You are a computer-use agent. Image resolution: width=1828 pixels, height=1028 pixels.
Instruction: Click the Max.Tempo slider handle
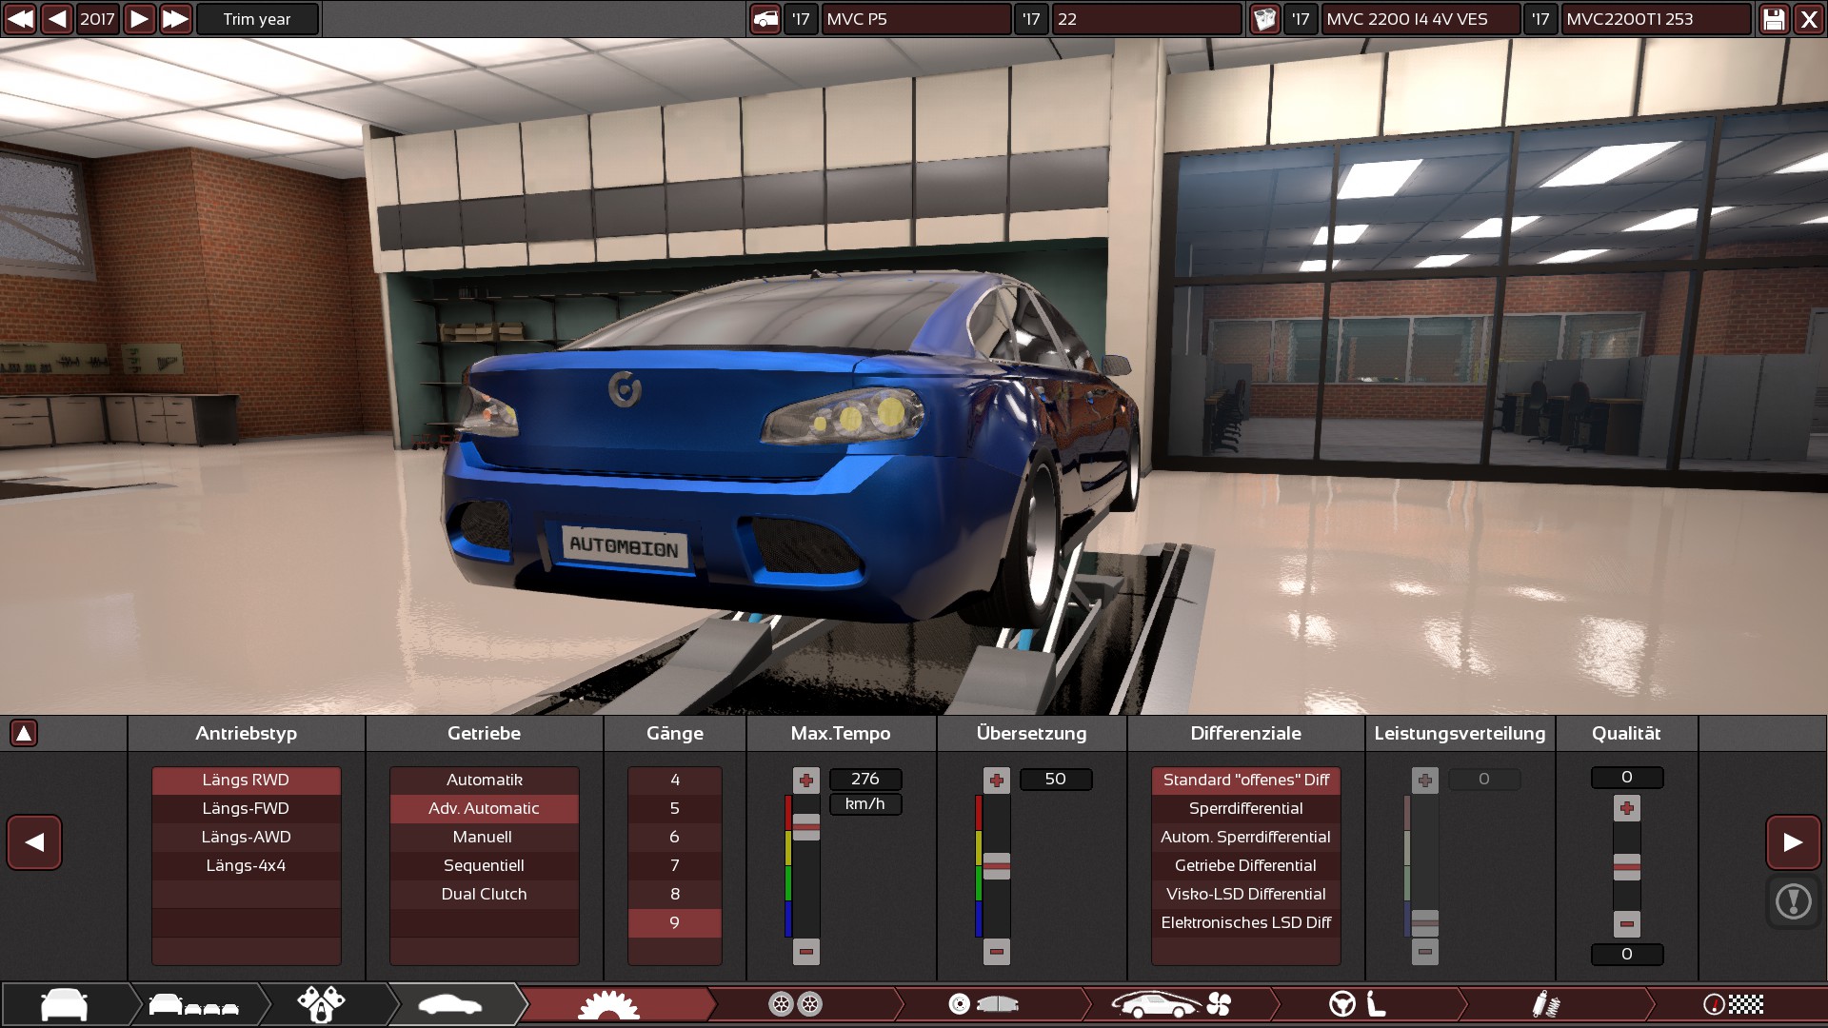(x=806, y=827)
